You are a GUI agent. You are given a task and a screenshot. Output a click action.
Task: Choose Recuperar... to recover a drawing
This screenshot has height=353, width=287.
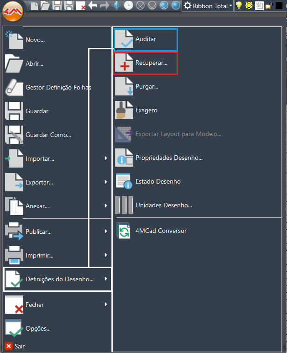point(146,63)
